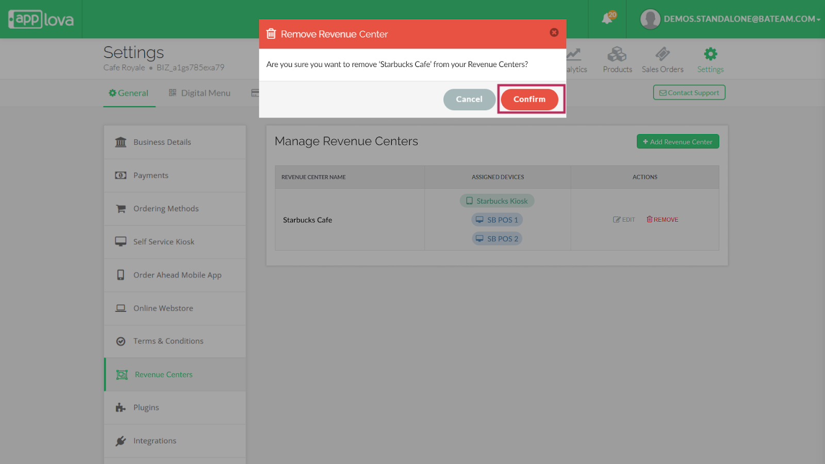This screenshot has width=825, height=464.
Task: Confirm removal of Starbucks Cafe
Action: [x=530, y=99]
